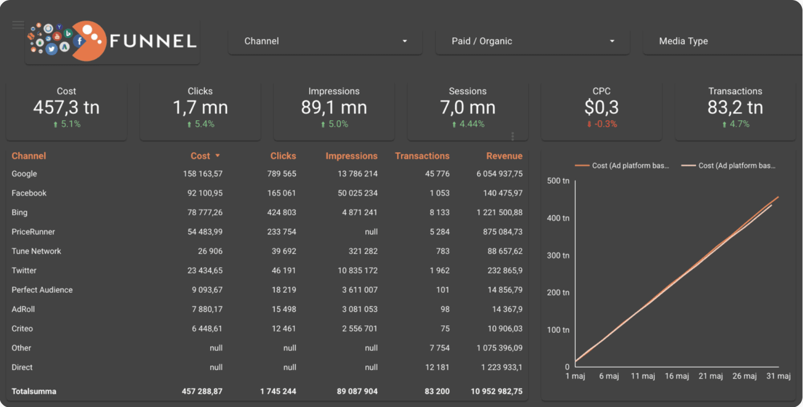This screenshot has width=803, height=407.
Task: Click Criteo cost value 6 448,61
Action: pyautogui.click(x=207, y=328)
